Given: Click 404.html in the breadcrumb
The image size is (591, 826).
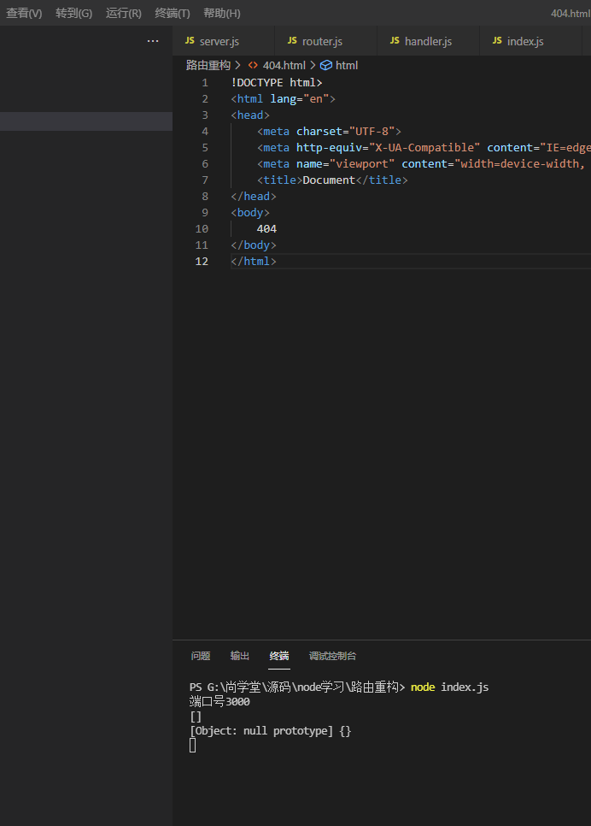Looking at the screenshot, I should (x=284, y=65).
